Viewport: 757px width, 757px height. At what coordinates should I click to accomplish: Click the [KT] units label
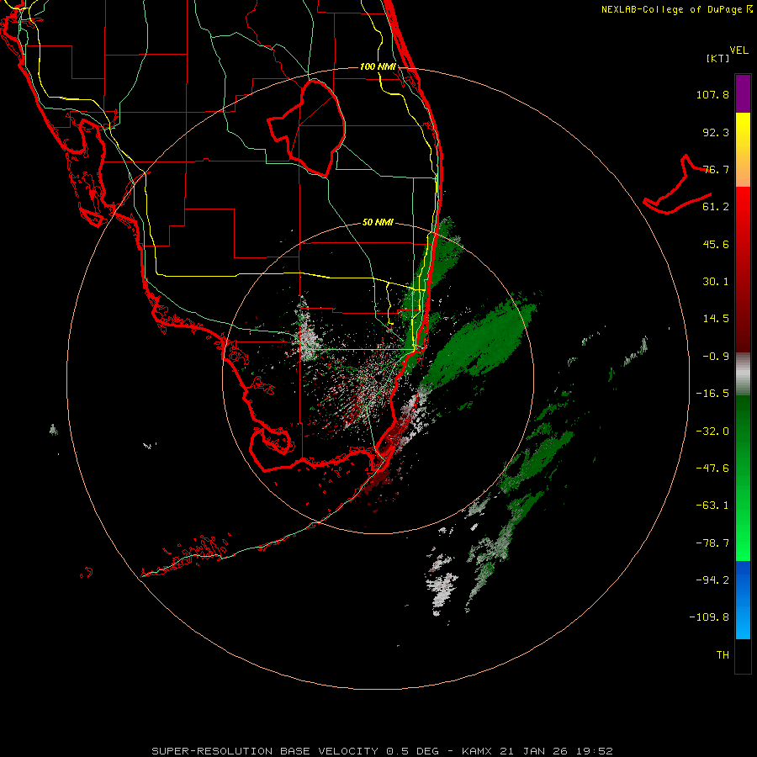(x=718, y=58)
